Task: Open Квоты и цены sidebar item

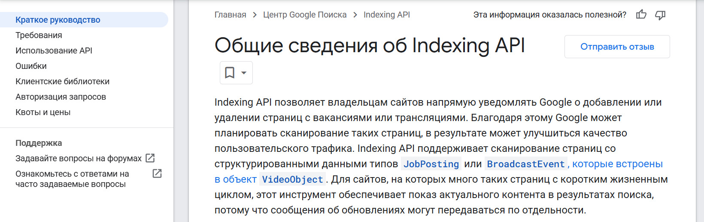Action: tap(43, 112)
